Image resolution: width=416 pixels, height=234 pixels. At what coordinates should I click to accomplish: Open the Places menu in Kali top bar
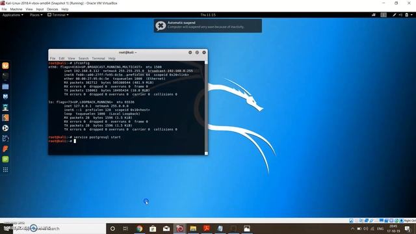point(36,15)
